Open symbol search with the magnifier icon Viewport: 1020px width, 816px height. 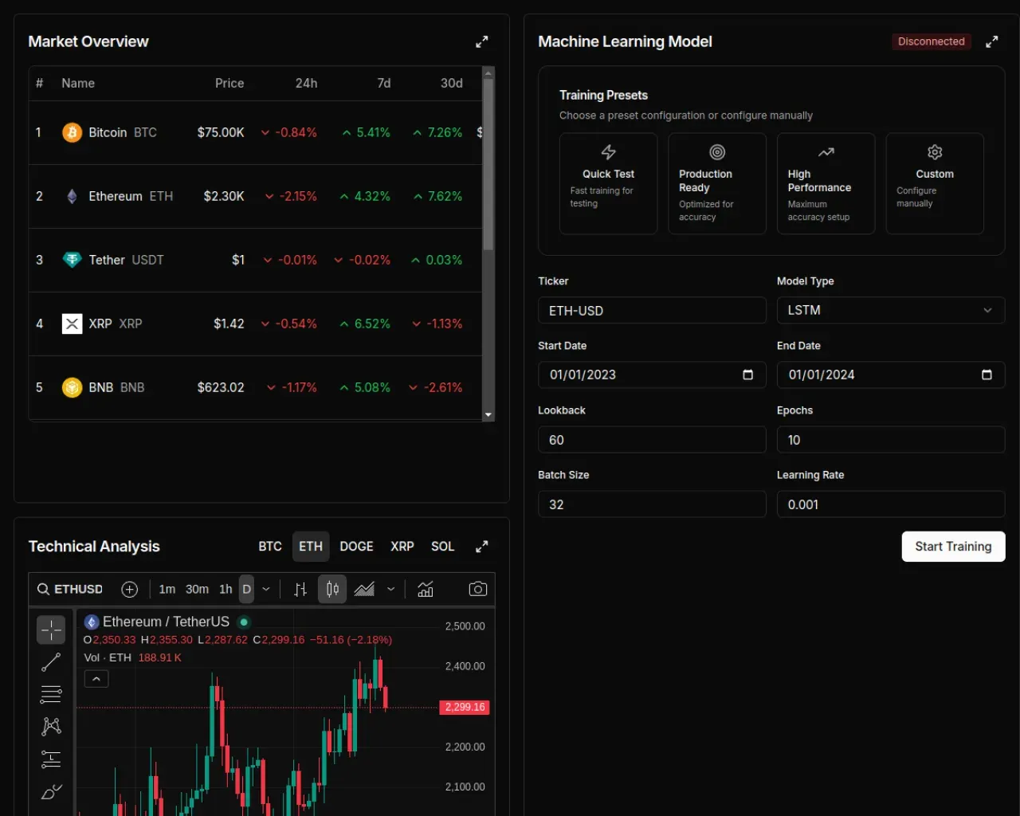click(43, 589)
